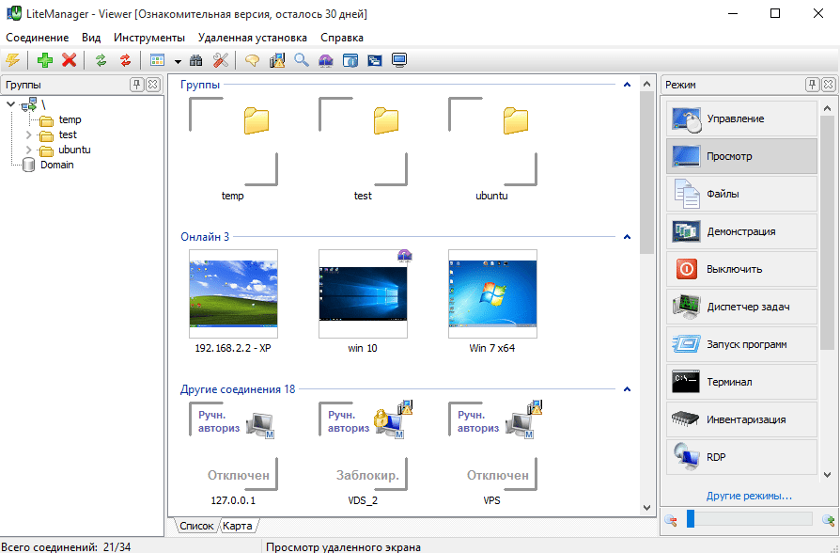
Task: Select the win 10 computer thumbnail
Action: [363, 293]
